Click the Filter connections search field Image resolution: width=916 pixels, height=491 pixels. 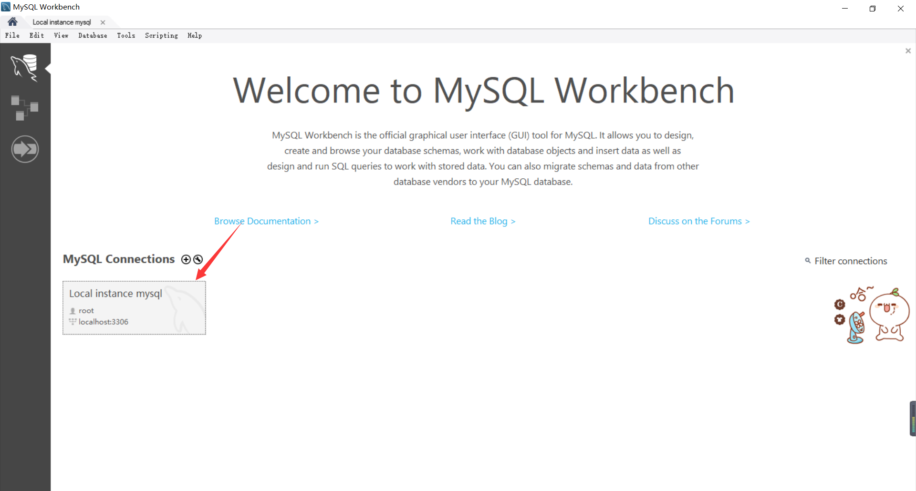pyautogui.click(x=851, y=261)
